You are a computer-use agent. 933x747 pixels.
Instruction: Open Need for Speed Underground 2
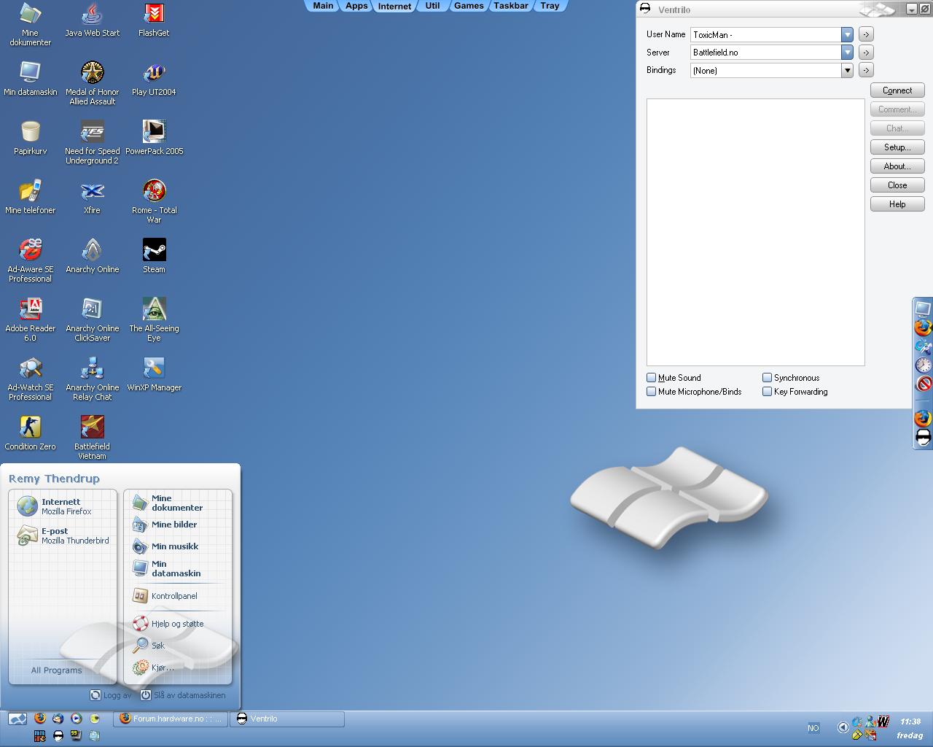93,142
